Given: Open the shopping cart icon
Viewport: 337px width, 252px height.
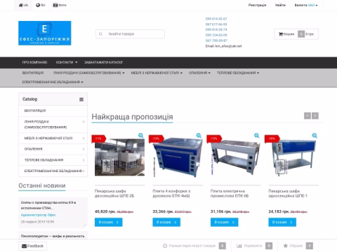Looking at the screenshot, I should (281, 34).
